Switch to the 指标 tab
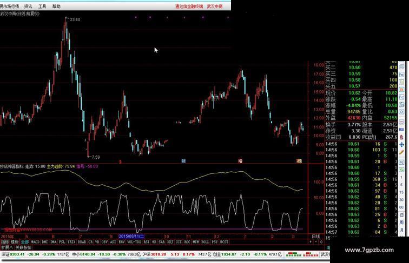 (5, 242)
